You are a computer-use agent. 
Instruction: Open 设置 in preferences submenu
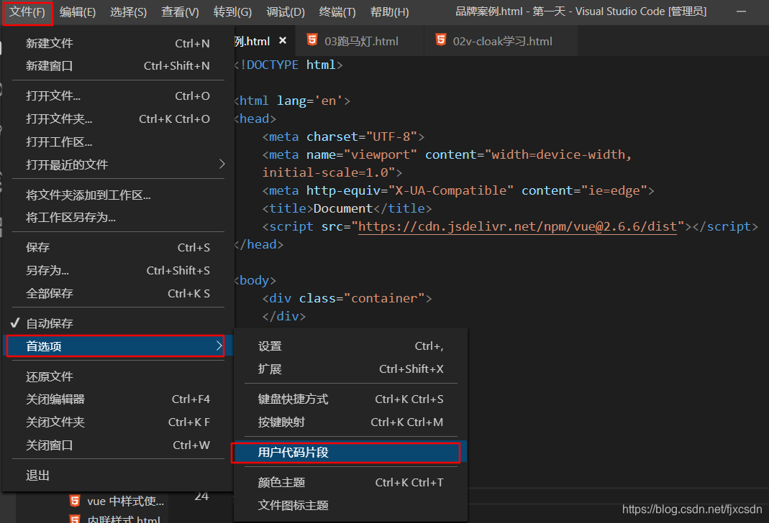350,346
